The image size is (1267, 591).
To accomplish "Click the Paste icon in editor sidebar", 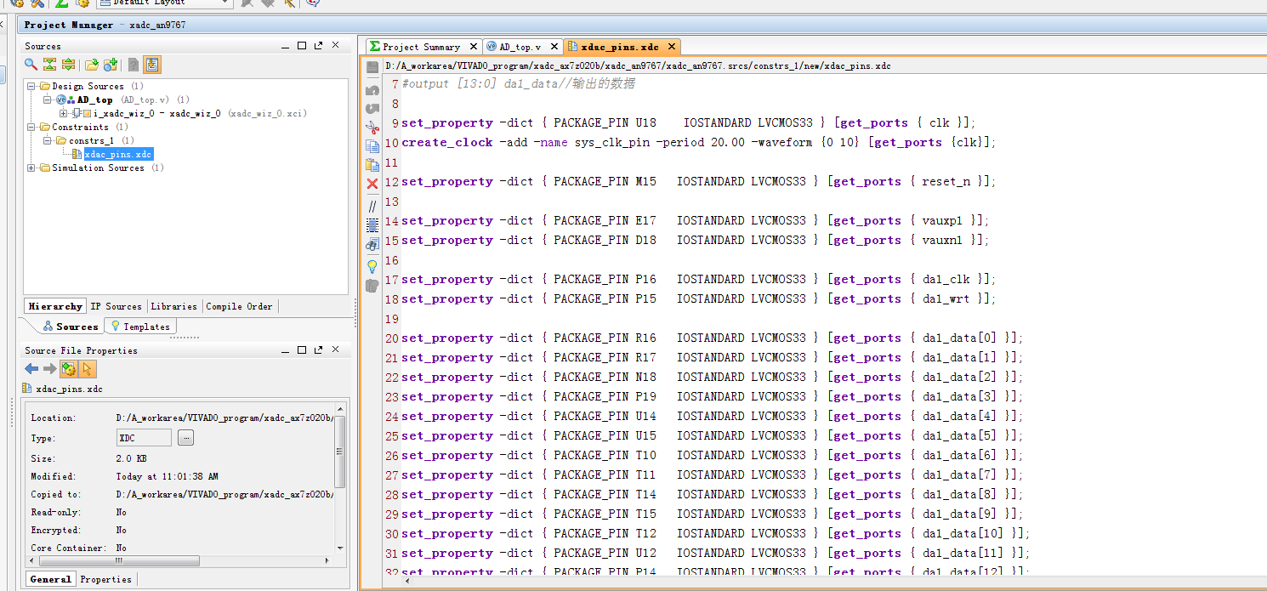I will (372, 165).
